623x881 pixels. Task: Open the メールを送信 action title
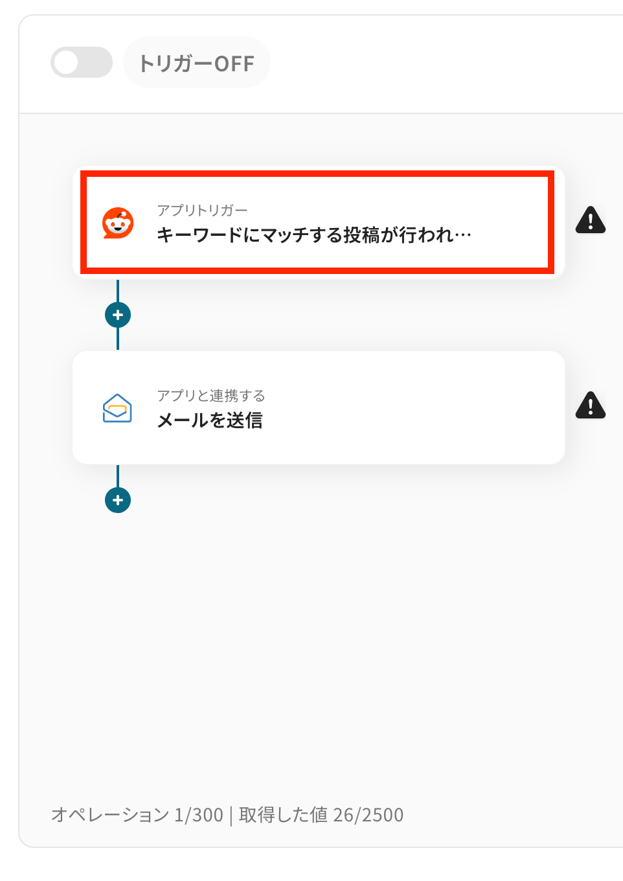click(x=210, y=420)
